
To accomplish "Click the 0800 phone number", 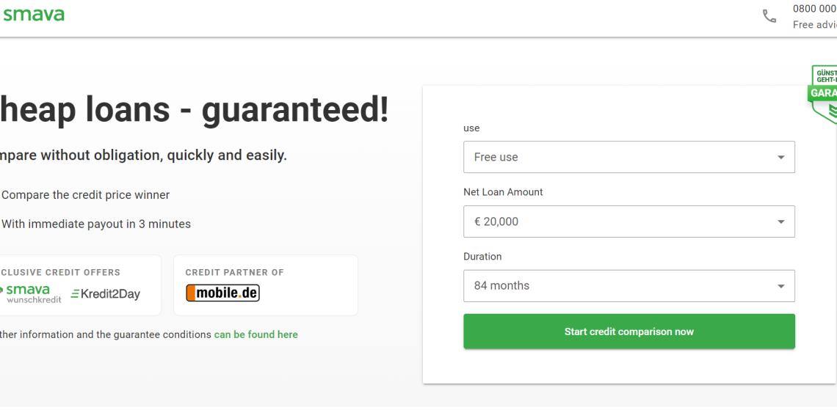I will [x=814, y=9].
